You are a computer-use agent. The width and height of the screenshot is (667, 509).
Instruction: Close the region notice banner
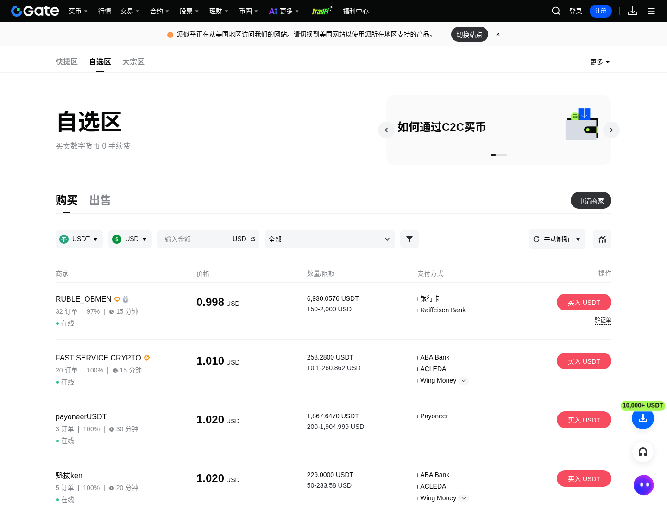(x=498, y=34)
